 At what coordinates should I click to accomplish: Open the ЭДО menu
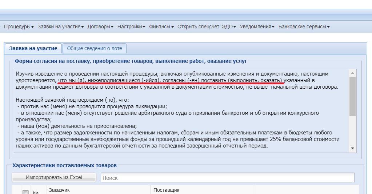coord(229,27)
